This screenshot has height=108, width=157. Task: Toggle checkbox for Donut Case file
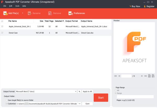(x=2, y=33)
